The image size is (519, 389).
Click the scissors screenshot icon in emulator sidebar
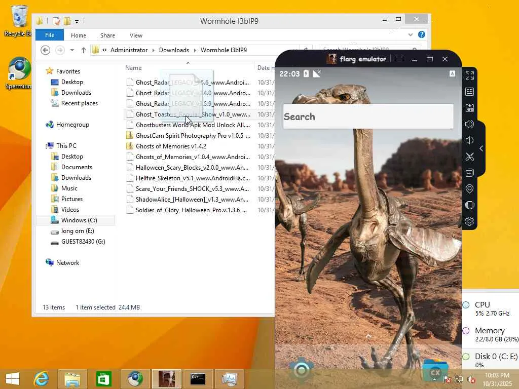tap(469, 157)
